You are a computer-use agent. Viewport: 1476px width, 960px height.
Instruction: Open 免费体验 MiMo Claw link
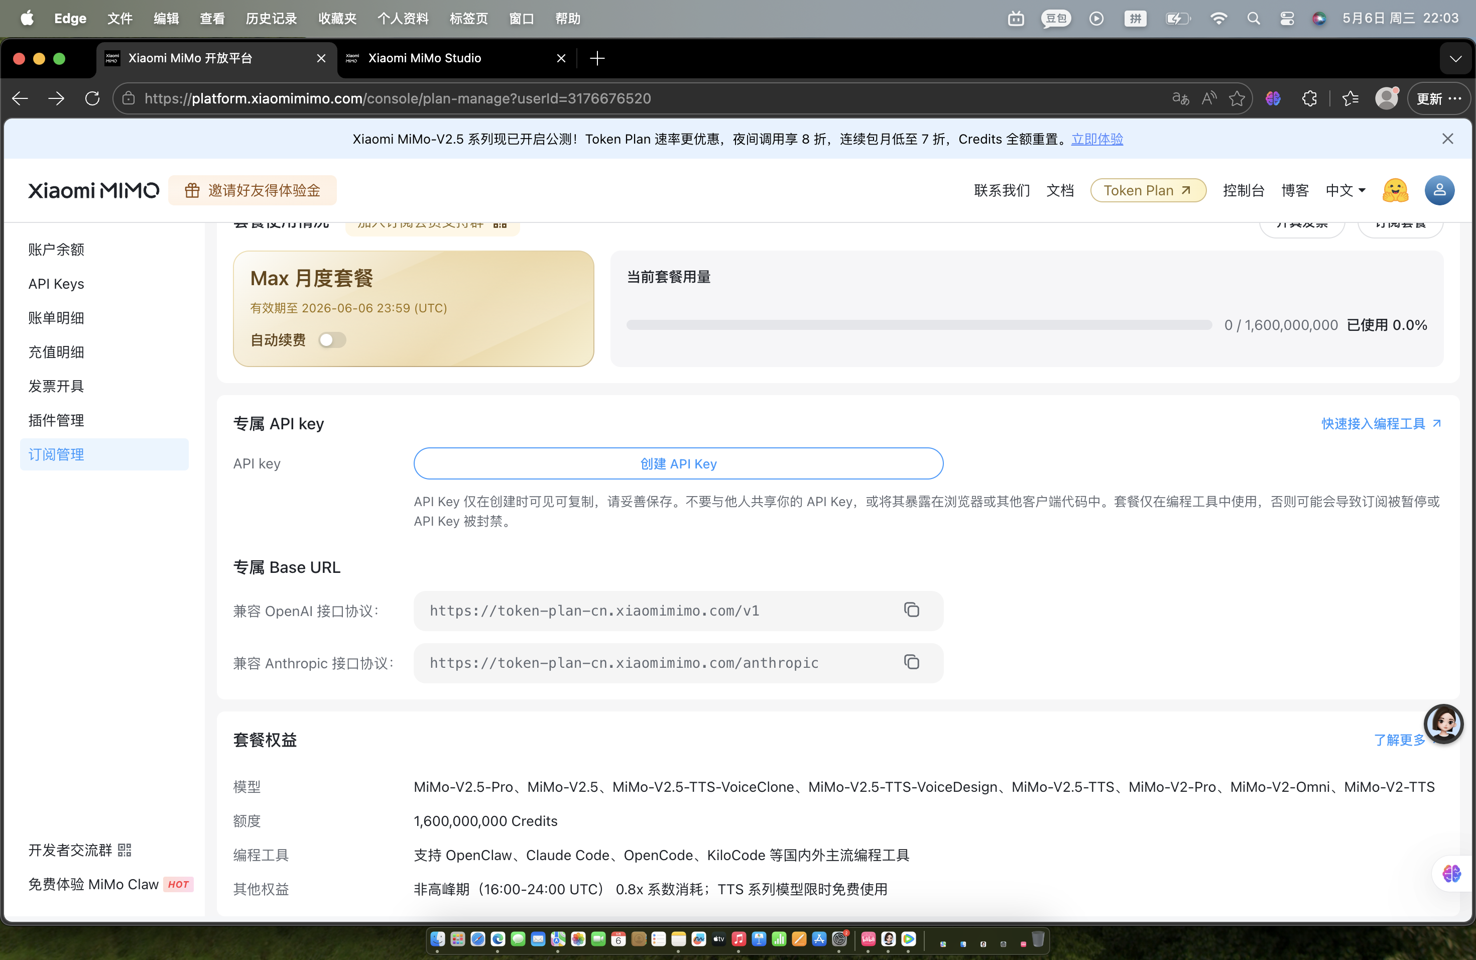(110, 884)
